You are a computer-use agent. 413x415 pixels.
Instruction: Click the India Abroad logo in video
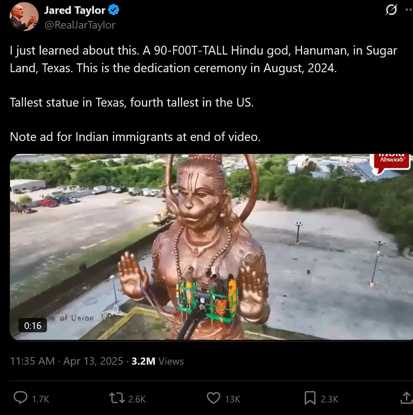(390, 162)
